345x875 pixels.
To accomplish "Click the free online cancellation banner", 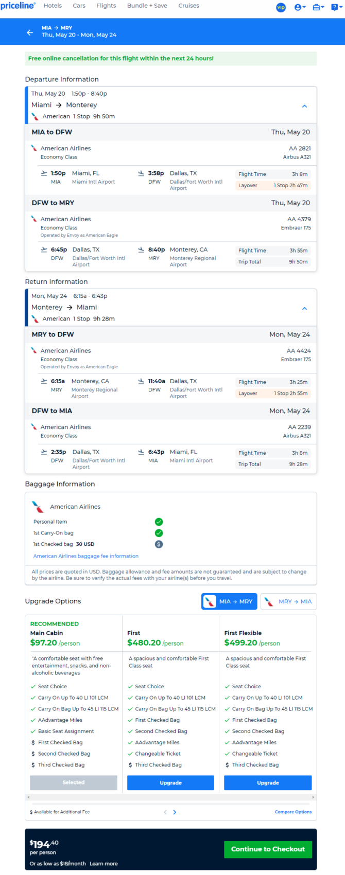I will tap(171, 58).
